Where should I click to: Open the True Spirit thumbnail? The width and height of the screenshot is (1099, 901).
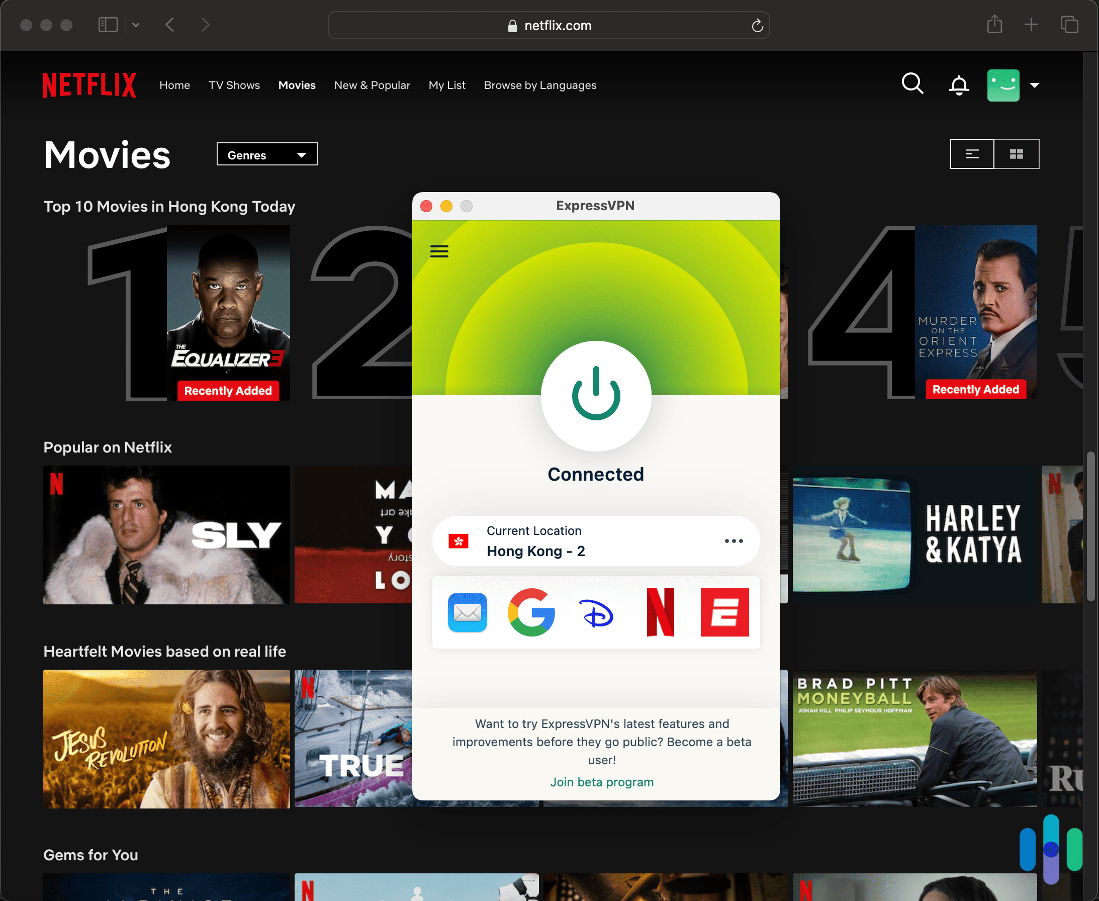click(353, 739)
